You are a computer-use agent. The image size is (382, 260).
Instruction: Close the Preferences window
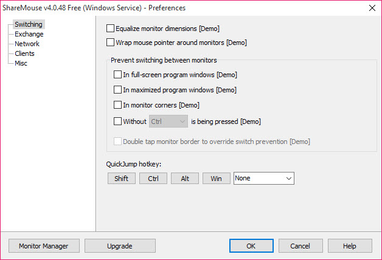click(x=372, y=8)
